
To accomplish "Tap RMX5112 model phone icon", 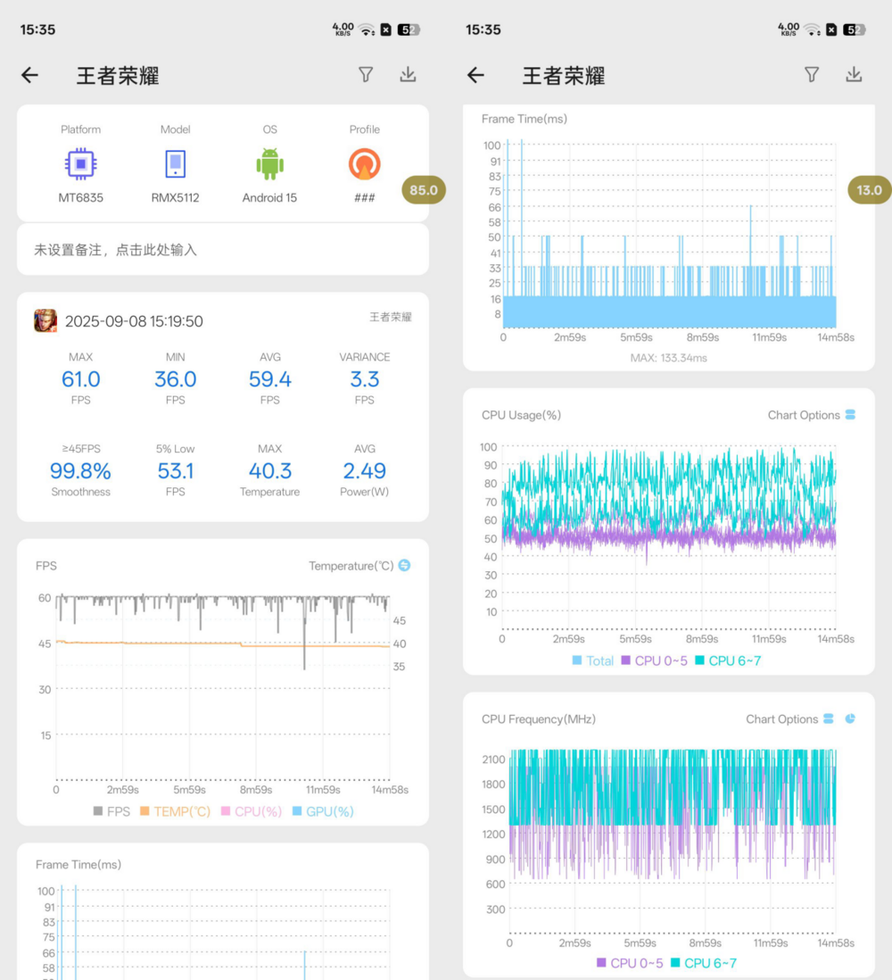I will tap(176, 163).
